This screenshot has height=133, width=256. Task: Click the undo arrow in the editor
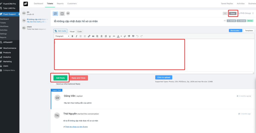[137, 36]
